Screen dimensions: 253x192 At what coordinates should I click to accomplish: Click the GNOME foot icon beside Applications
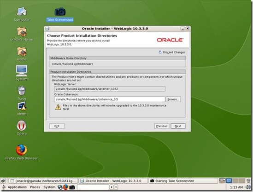[4, 187]
